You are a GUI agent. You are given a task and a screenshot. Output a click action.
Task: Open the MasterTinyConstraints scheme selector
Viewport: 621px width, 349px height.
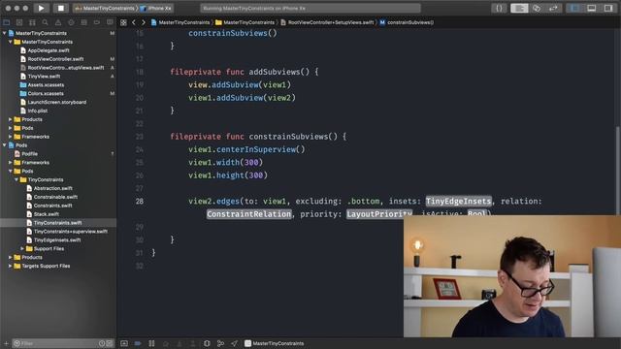pos(106,8)
